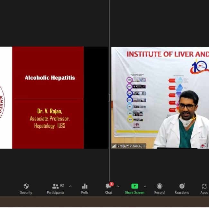Click the signal bars icon beside Project PRAKASH
The image size is (209, 209).
point(114,146)
